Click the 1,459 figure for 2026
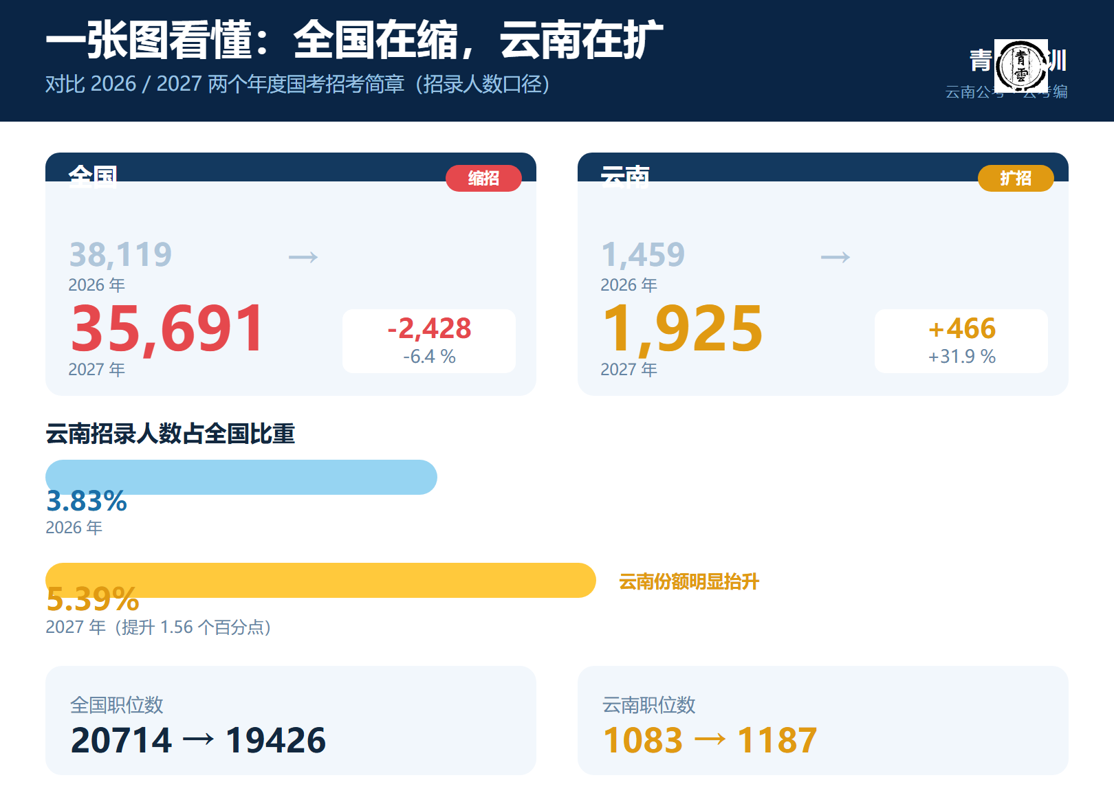1114x804 pixels. click(x=642, y=254)
